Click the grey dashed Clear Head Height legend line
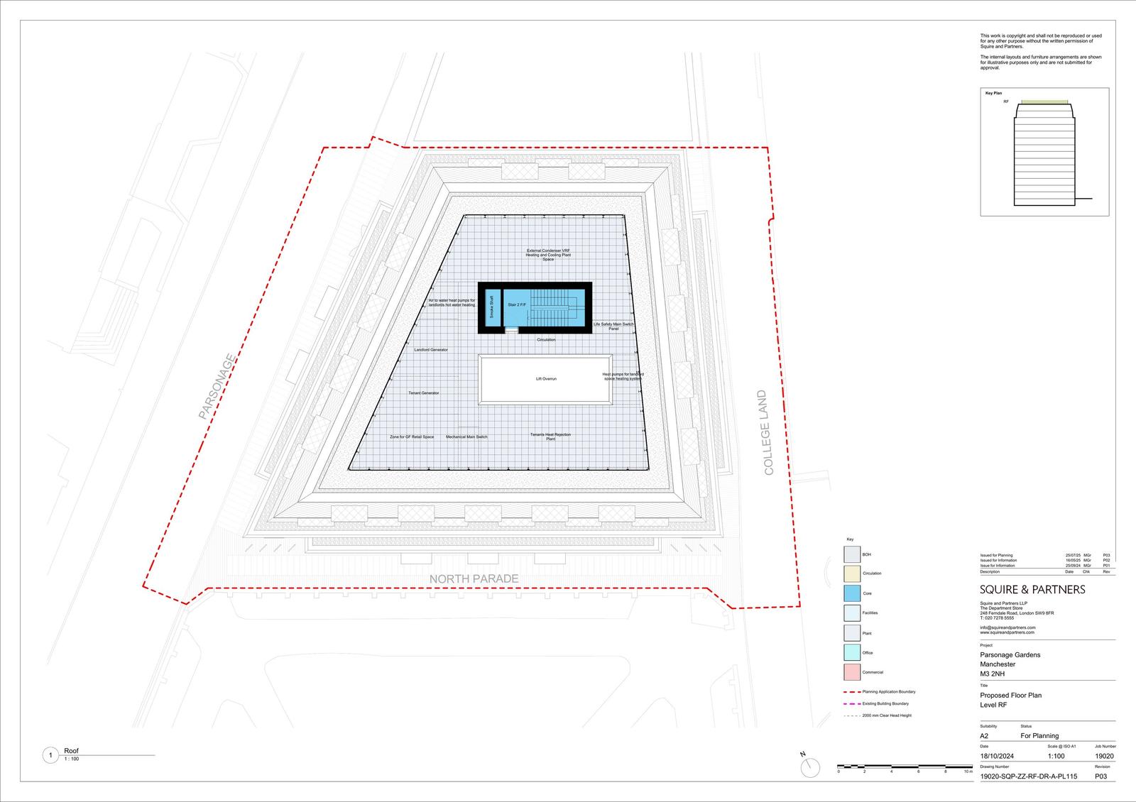1136x802 pixels. (x=851, y=715)
